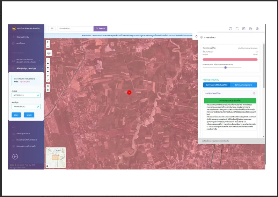Click the red location marker on map
The width and height of the screenshot is (278, 197).
coord(129,92)
